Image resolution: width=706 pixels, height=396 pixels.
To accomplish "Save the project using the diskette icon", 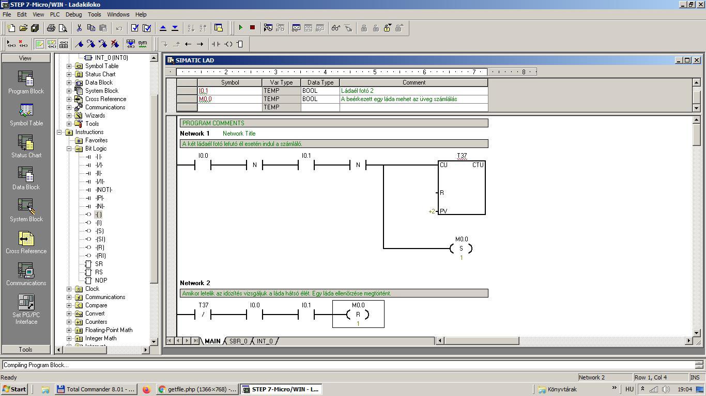I will 35,28.
